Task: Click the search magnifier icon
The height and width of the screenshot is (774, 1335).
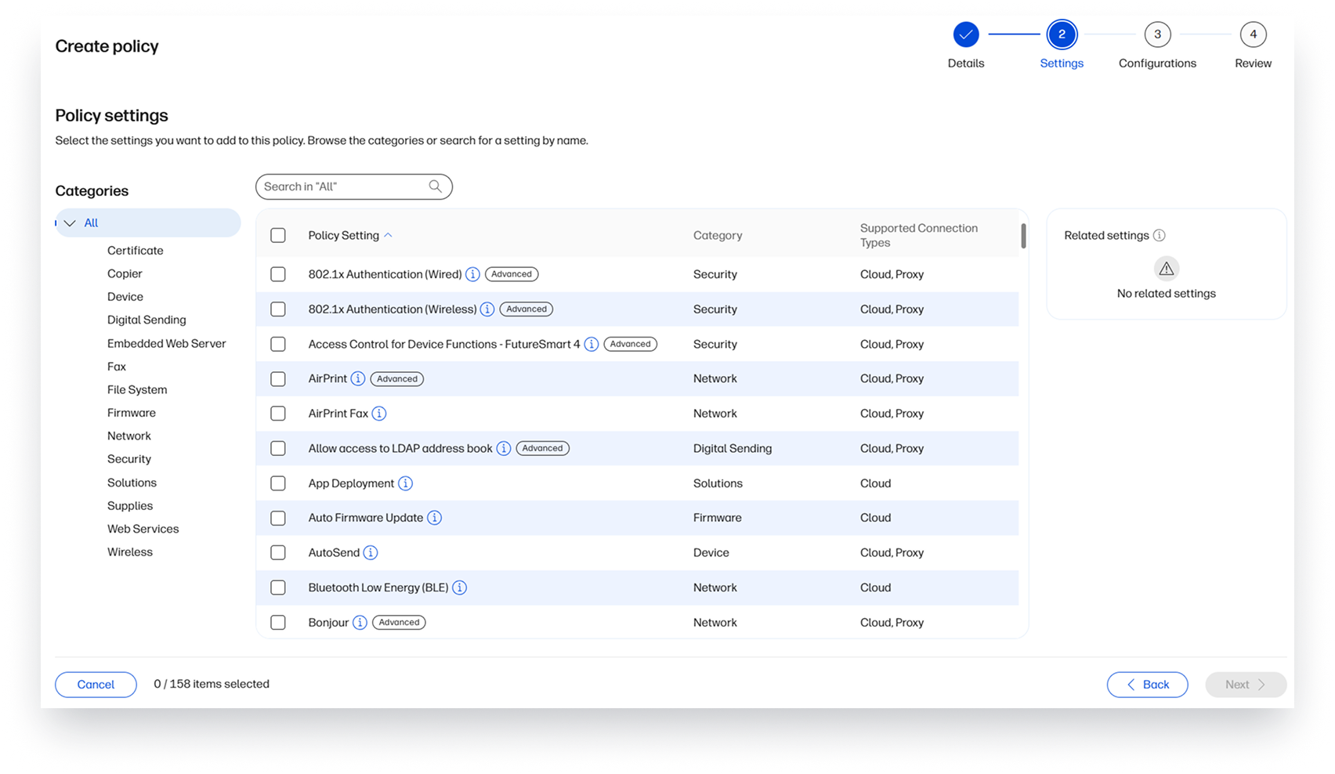Action: (436, 186)
